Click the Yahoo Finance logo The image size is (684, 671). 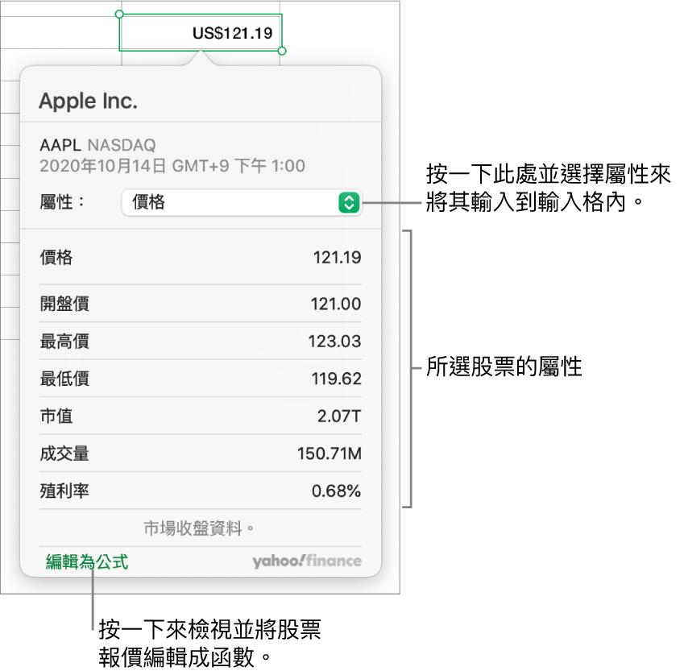307,561
